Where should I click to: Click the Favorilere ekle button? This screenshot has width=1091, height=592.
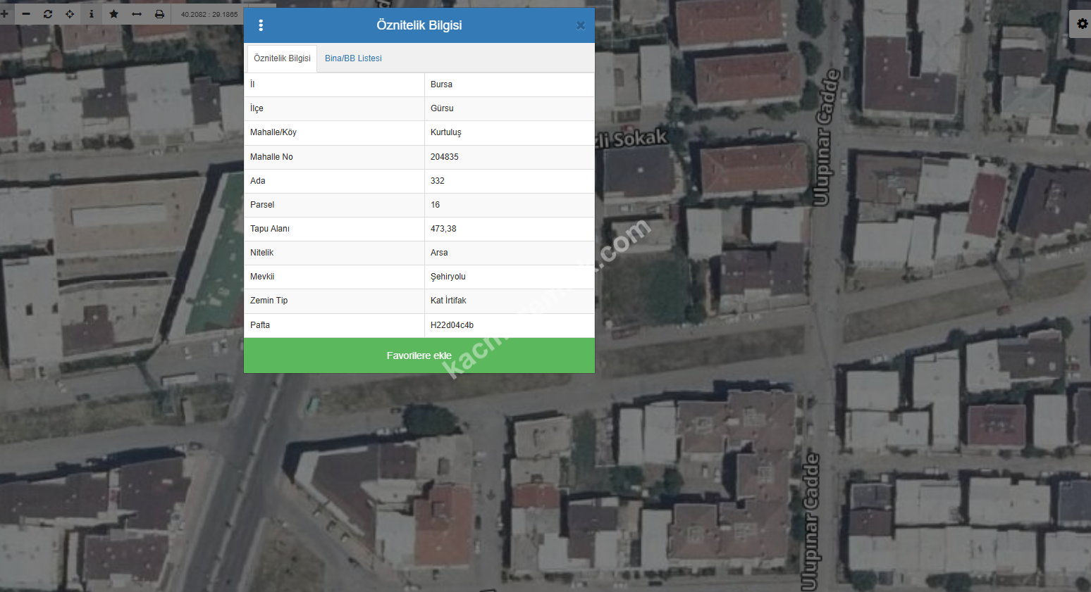(x=419, y=355)
